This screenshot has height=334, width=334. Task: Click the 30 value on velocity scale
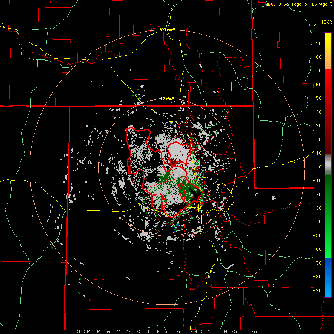(x=319, y=126)
